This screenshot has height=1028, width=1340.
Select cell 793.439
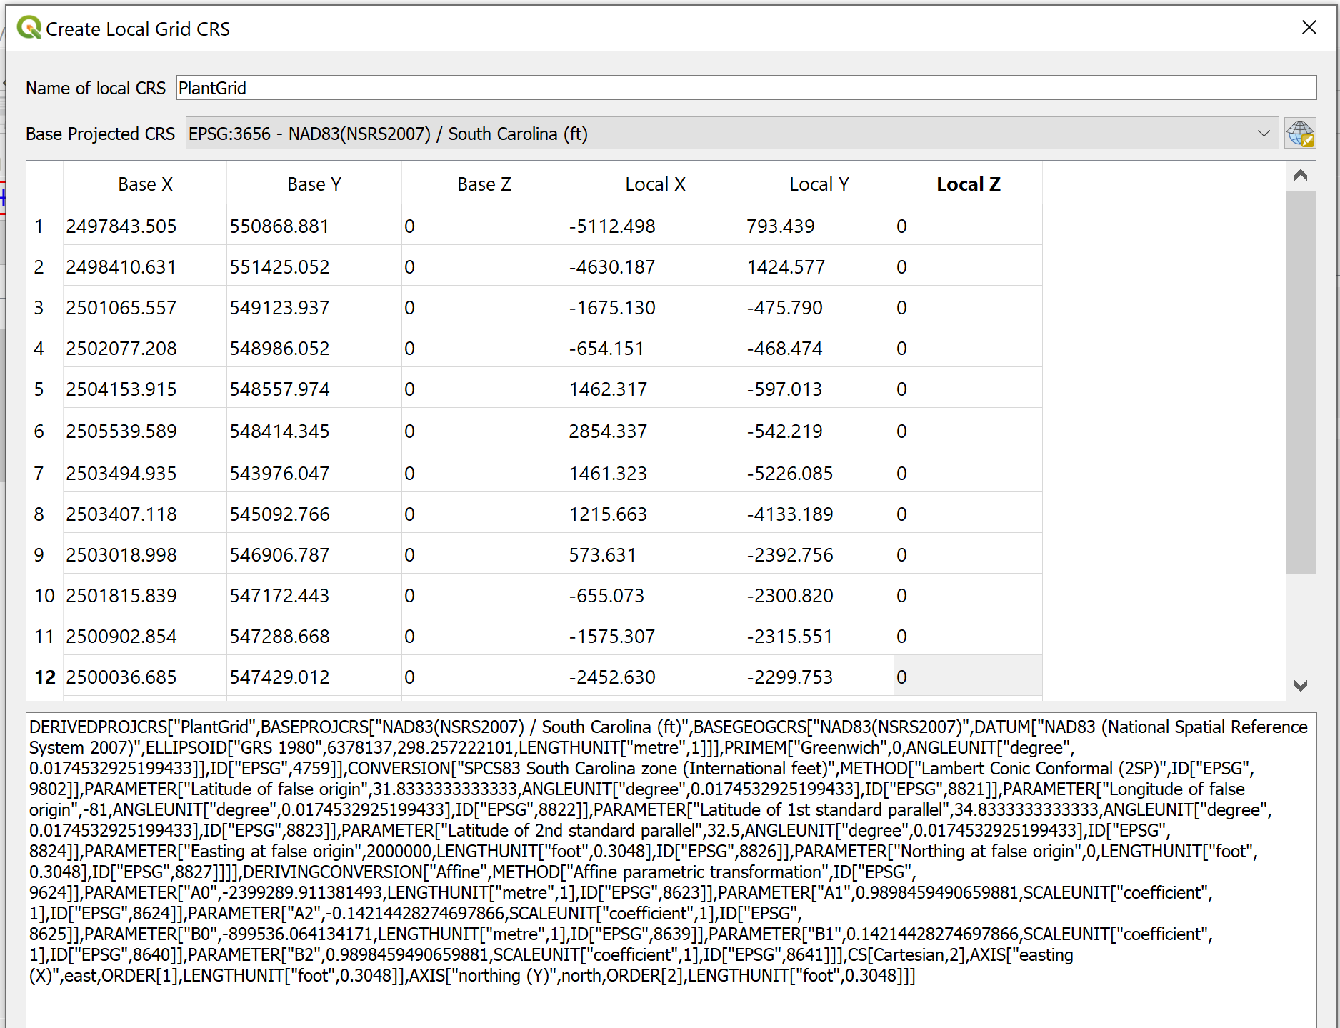(819, 226)
